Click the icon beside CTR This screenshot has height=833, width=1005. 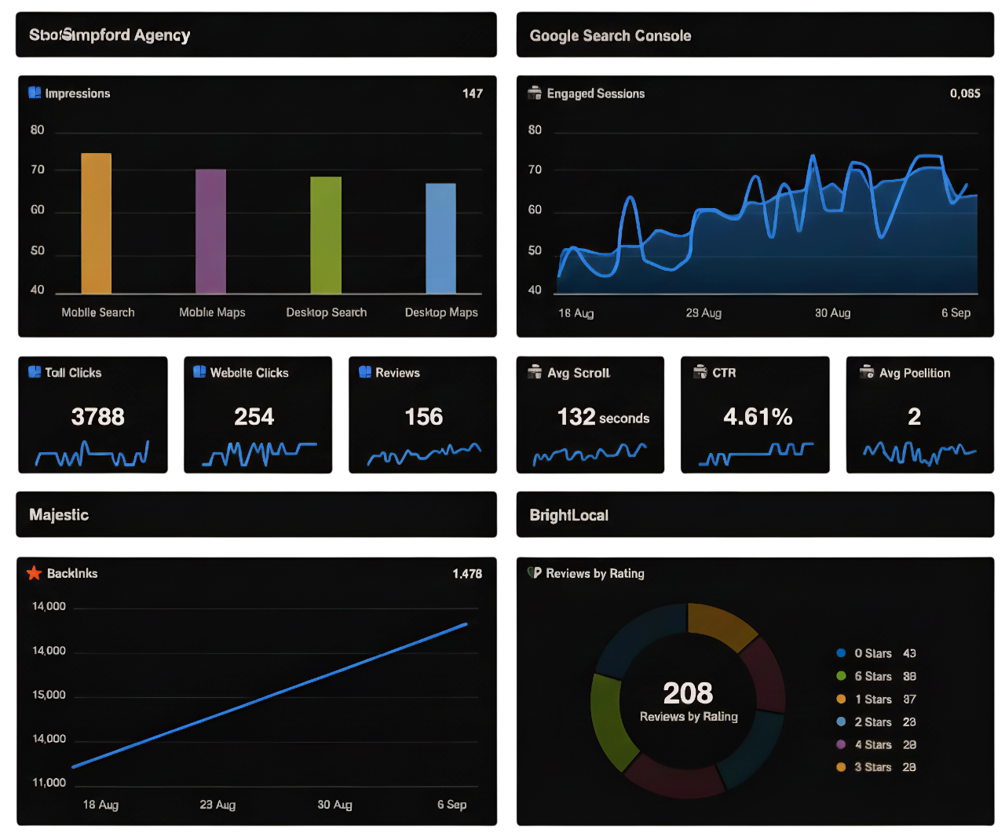tap(700, 372)
